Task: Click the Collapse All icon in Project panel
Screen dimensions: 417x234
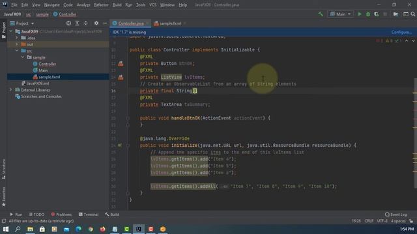Action: tap(85, 23)
